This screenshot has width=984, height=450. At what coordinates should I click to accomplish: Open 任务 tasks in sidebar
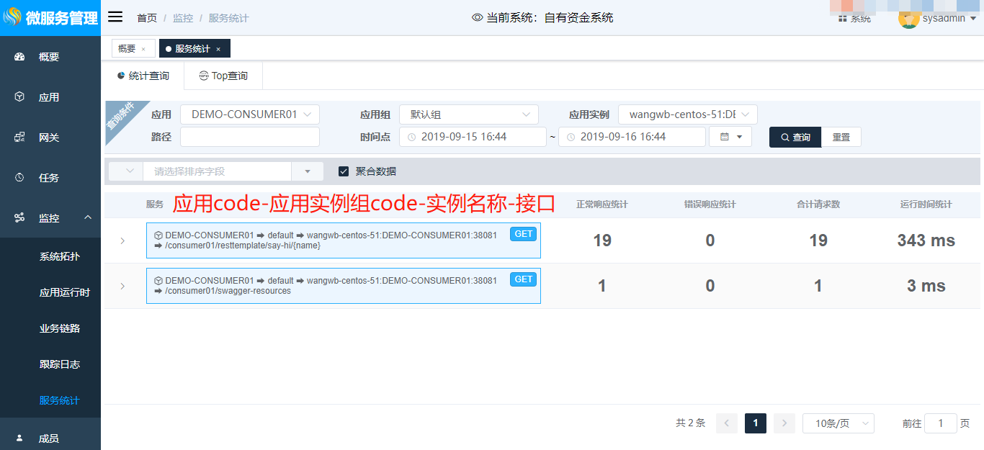coord(49,178)
